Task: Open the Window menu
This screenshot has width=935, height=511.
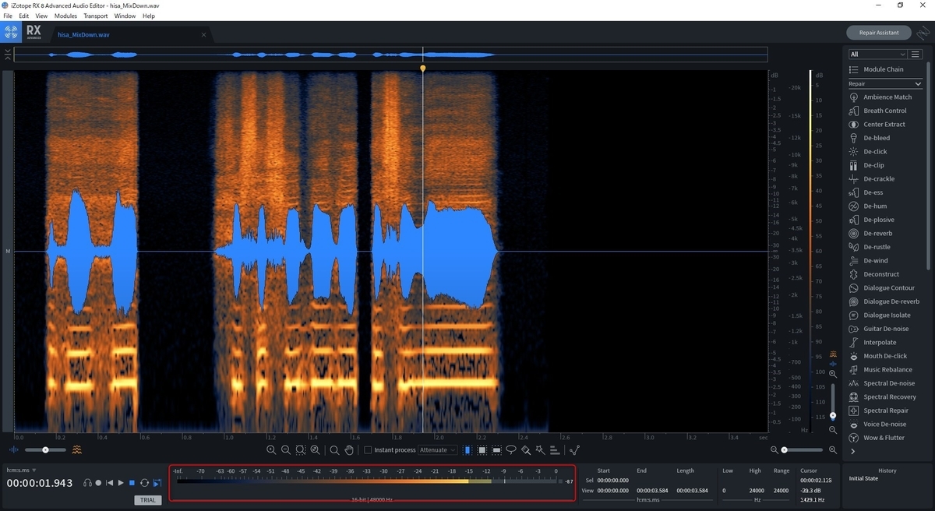Action: click(125, 16)
